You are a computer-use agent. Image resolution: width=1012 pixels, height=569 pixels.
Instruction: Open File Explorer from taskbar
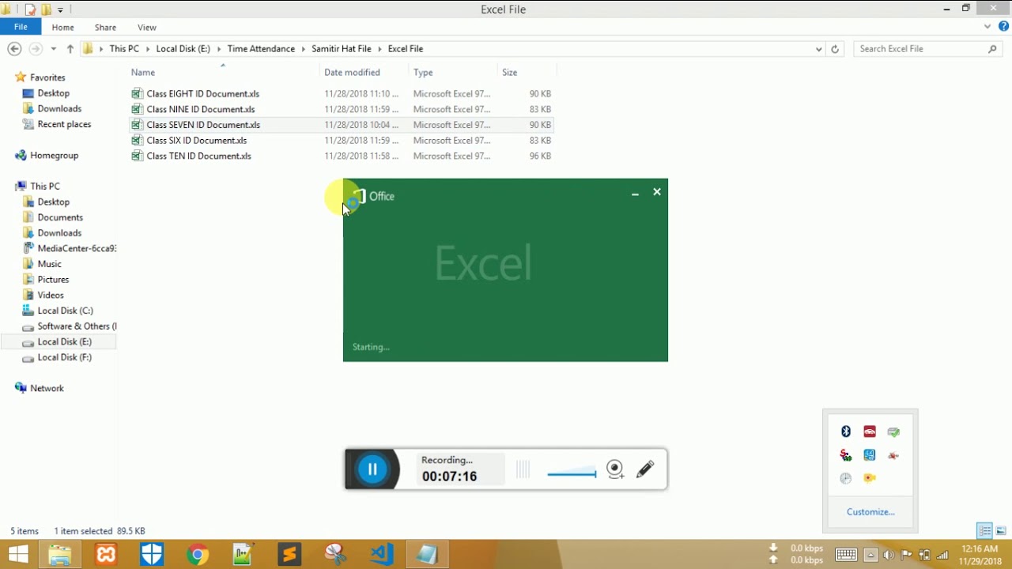tap(60, 555)
